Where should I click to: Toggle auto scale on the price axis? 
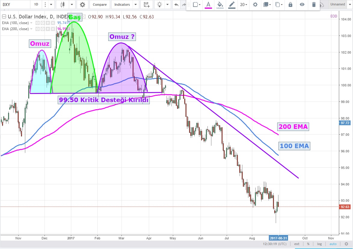click(333, 244)
